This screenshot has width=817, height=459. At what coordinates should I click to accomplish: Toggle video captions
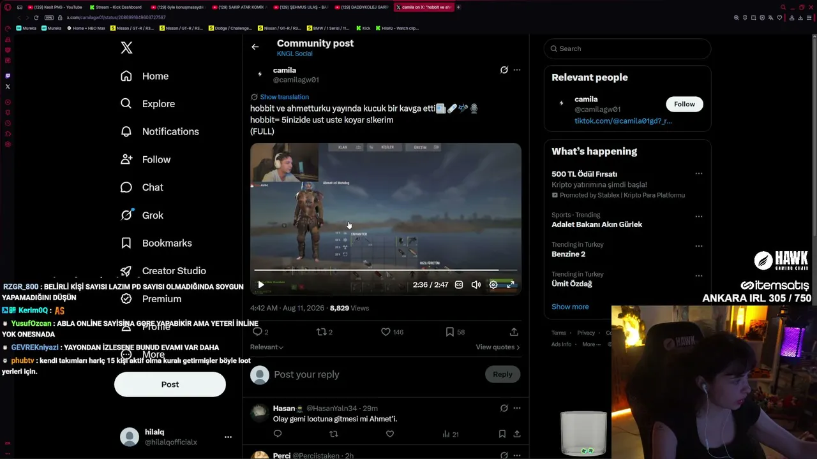click(x=459, y=285)
